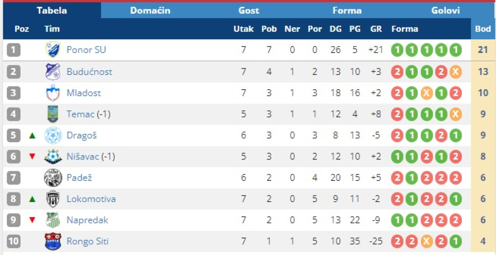This screenshot has height=255, width=496.
Task: Select the Forma tab
Action: click(347, 10)
